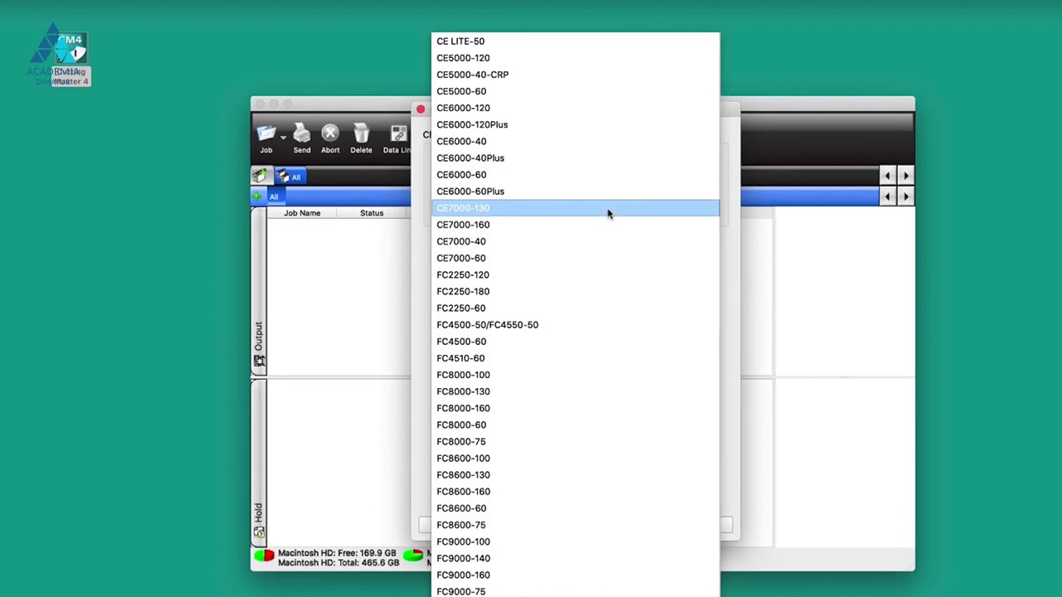Click left arrow in the blue All bar
This screenshot has width=1062, height=597.
pyautogui.click(x=887, y=197)
